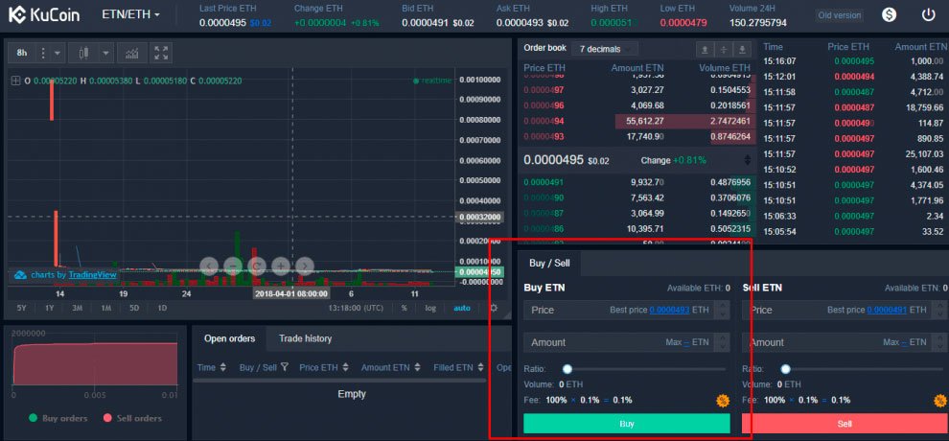Show only sell orders in order book

pos(705,50)
